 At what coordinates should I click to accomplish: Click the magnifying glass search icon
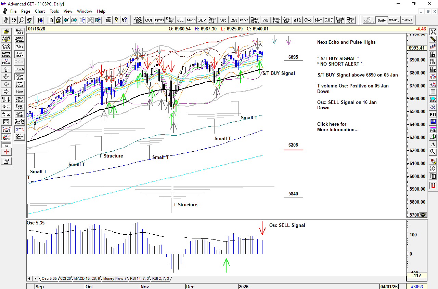coord(22,20)
